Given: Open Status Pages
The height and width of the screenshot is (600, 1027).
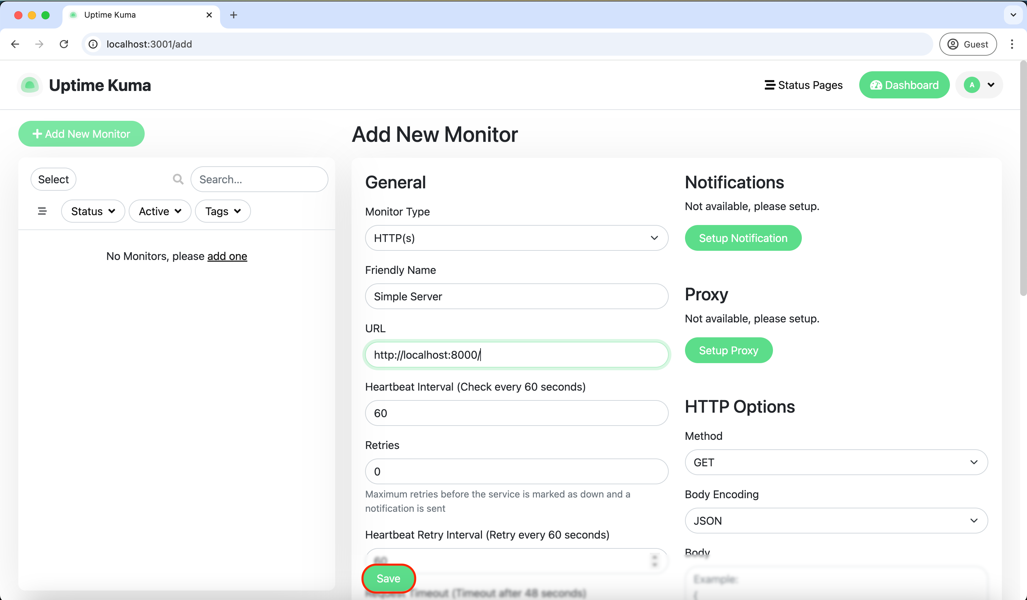Looking at the screenshot, I should tap(803, 85).
